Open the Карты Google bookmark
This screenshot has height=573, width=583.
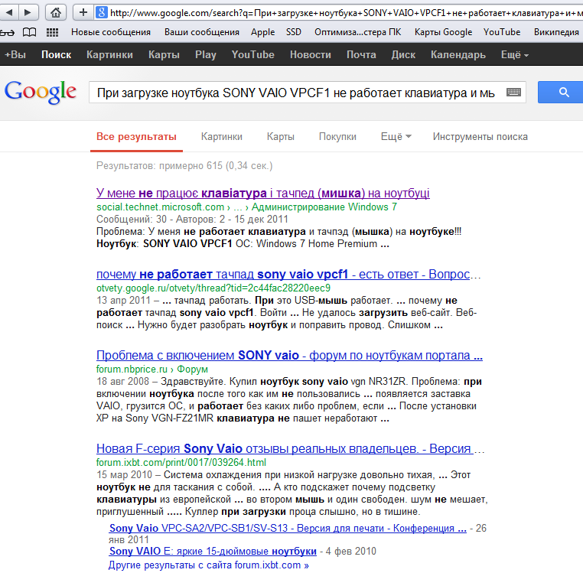click(443, 32)
